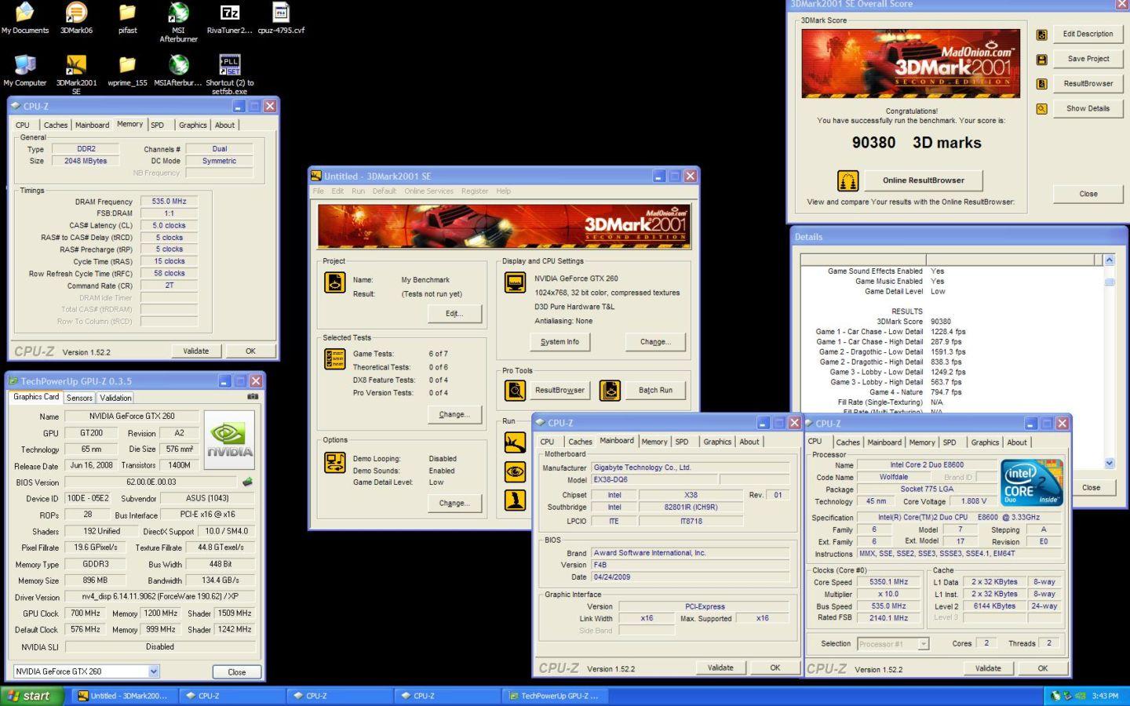Click the ResultBrowser magnifier icon under Pro Tools

tap(515, 390)
